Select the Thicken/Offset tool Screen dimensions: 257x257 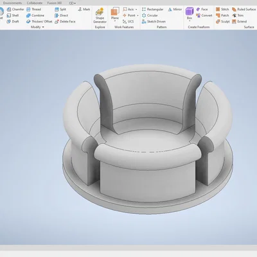point(39,21)
